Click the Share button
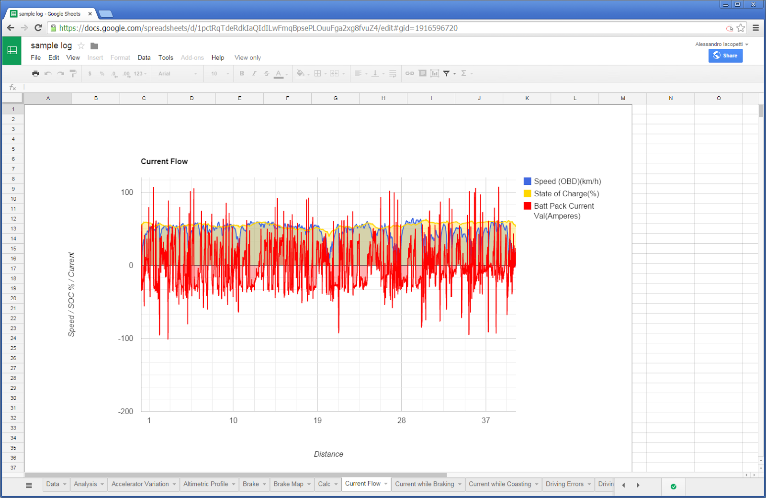Image resolution: width=766 pixels, height=498 pixels. (725, 56)
